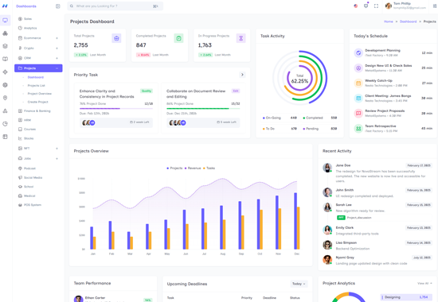Image resolution: width=438 pixels, height=302 pixels.
Task: Open the book icon in the rail
Action: click(5, 59)
